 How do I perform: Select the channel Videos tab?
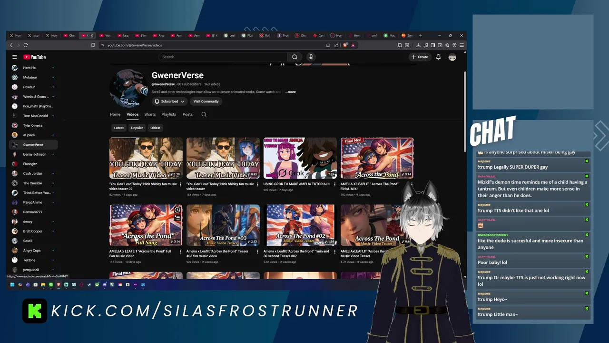(x=132, y=114)
